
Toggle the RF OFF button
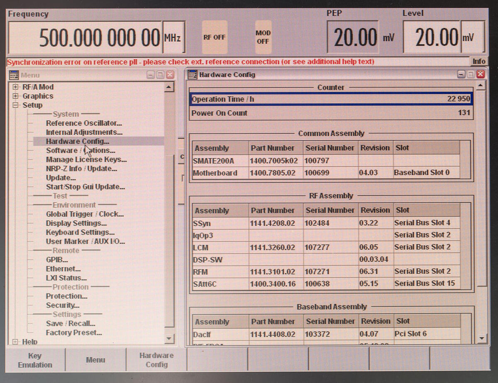point(215,37)
